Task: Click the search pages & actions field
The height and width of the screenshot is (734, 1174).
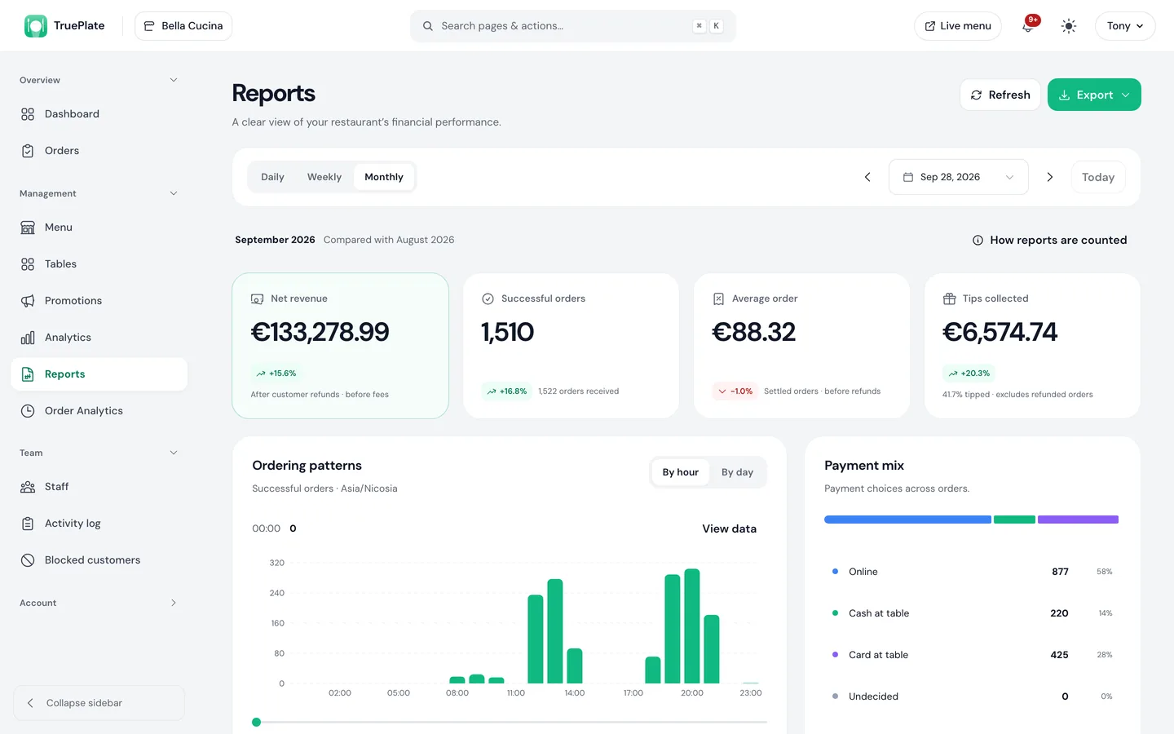Action: coord(573,26)
